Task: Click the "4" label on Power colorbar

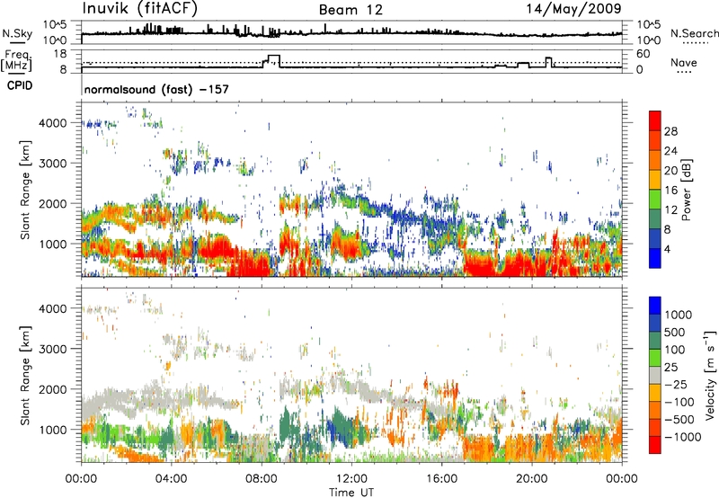Action: [667, 249]
